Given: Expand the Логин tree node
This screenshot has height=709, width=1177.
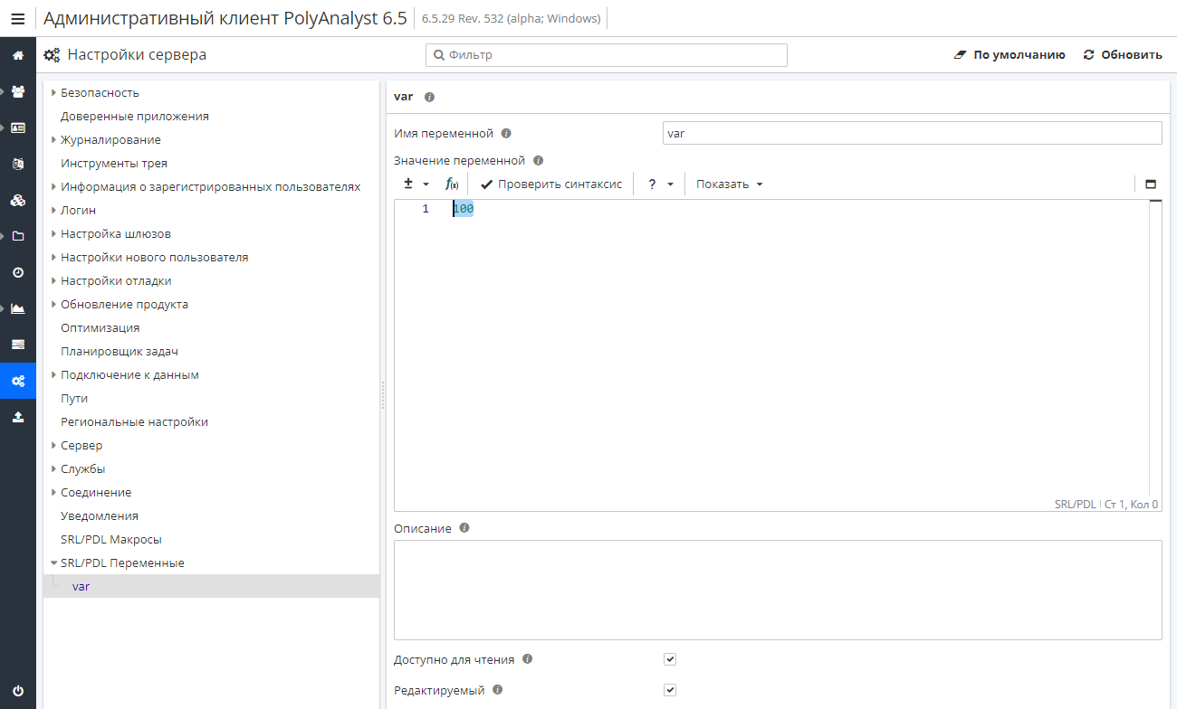Looking at the screenshot, I should (54, 210).
